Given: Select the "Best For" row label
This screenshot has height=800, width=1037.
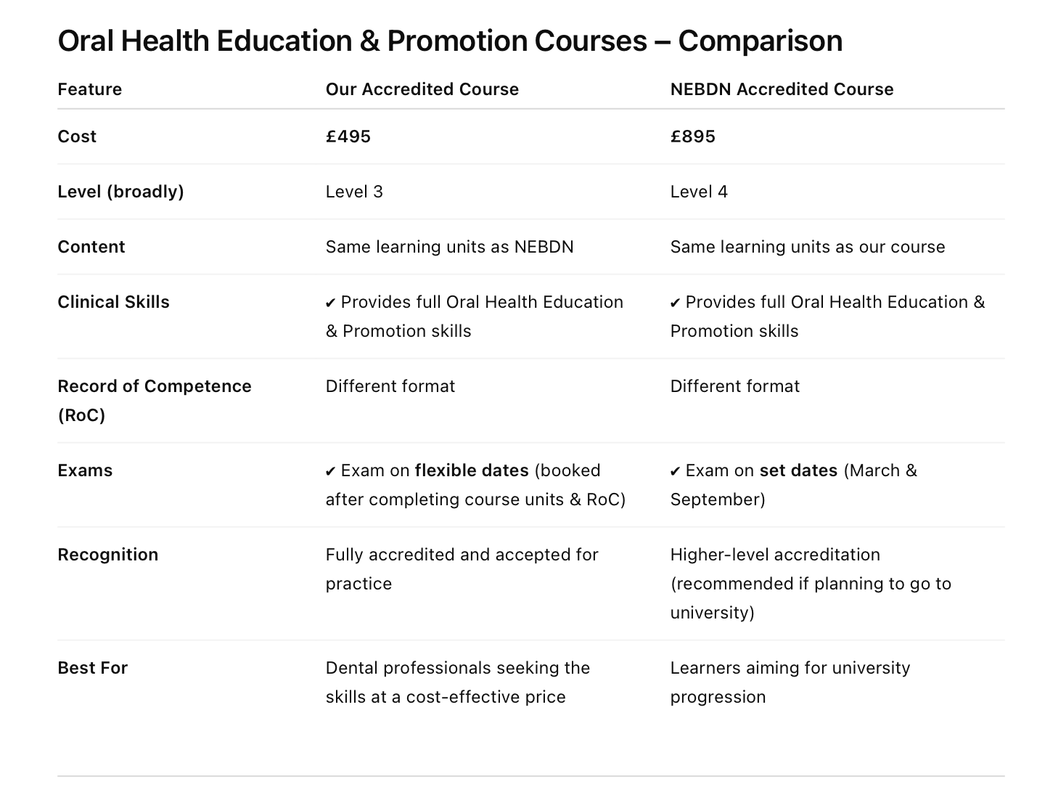Looking at the screenshot, I should 93,668.
